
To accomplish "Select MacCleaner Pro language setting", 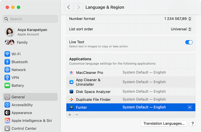I will pyautogui.click(x=144, y=72).
